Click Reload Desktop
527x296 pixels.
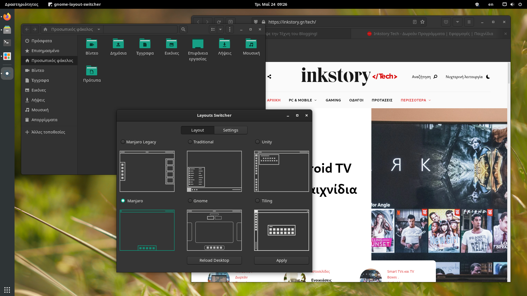(x=214, y=260)
